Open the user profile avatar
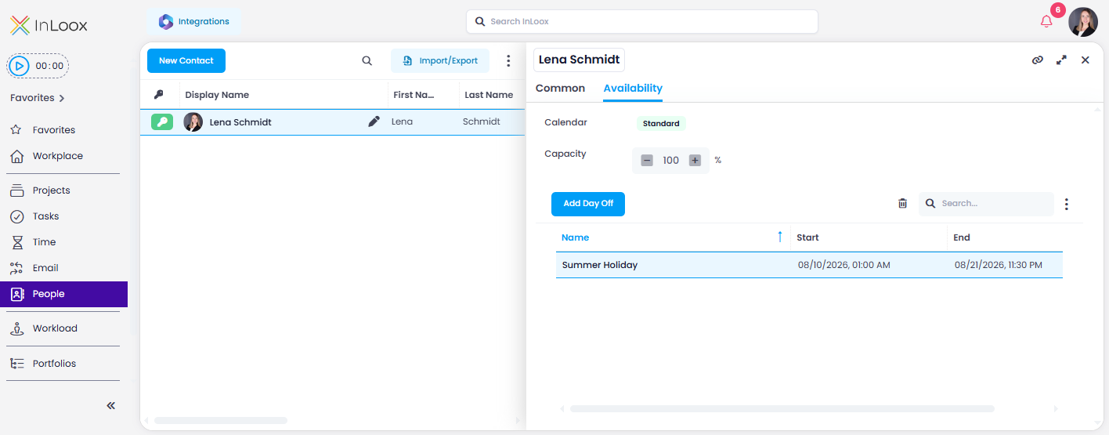Screen dimensions: 1109x435 coord(1083,22)
